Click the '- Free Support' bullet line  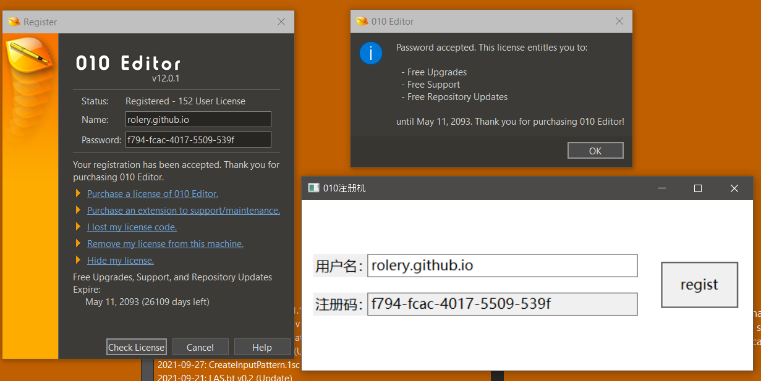click(x=431, y=85)
